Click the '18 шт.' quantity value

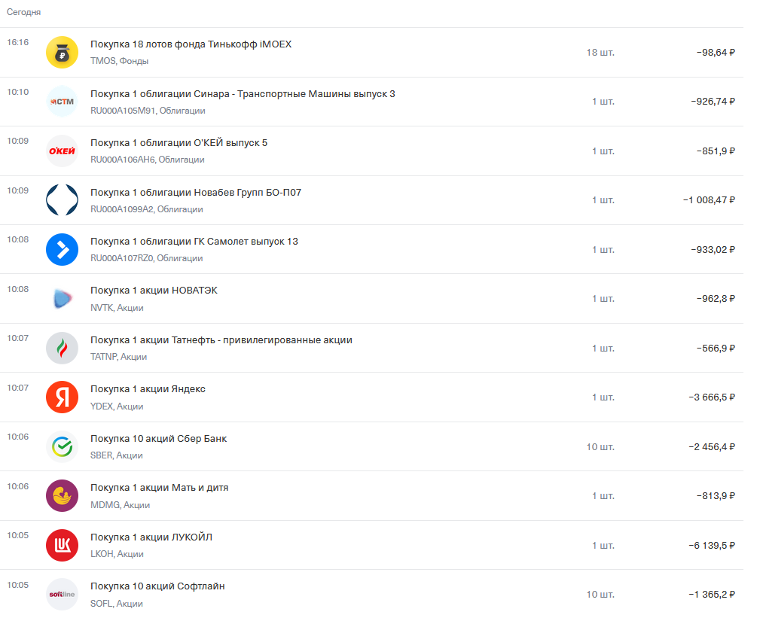[x=600, y=53]
